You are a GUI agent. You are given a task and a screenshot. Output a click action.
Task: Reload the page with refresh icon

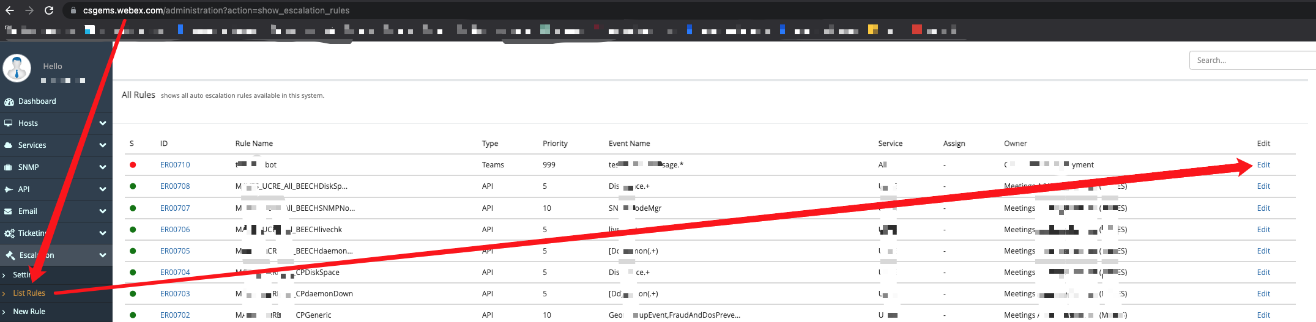[x=49, y=10]
